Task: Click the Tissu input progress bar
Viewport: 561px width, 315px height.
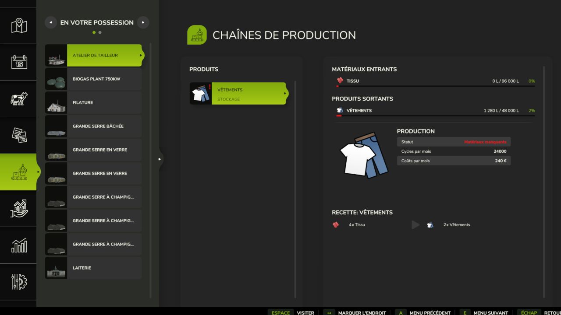Action: 435,86
